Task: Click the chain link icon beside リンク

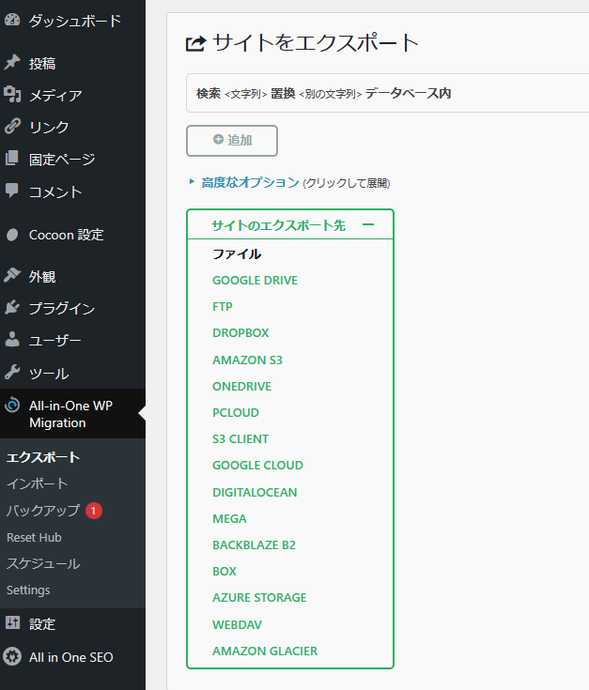Action: (x=12, y=127)
